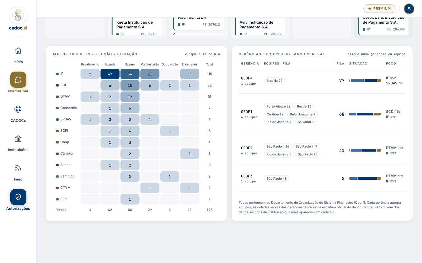This screenshot has height=263, width=422.
Task: Select the GEOF1 gerência name
Action: [247, 112]
